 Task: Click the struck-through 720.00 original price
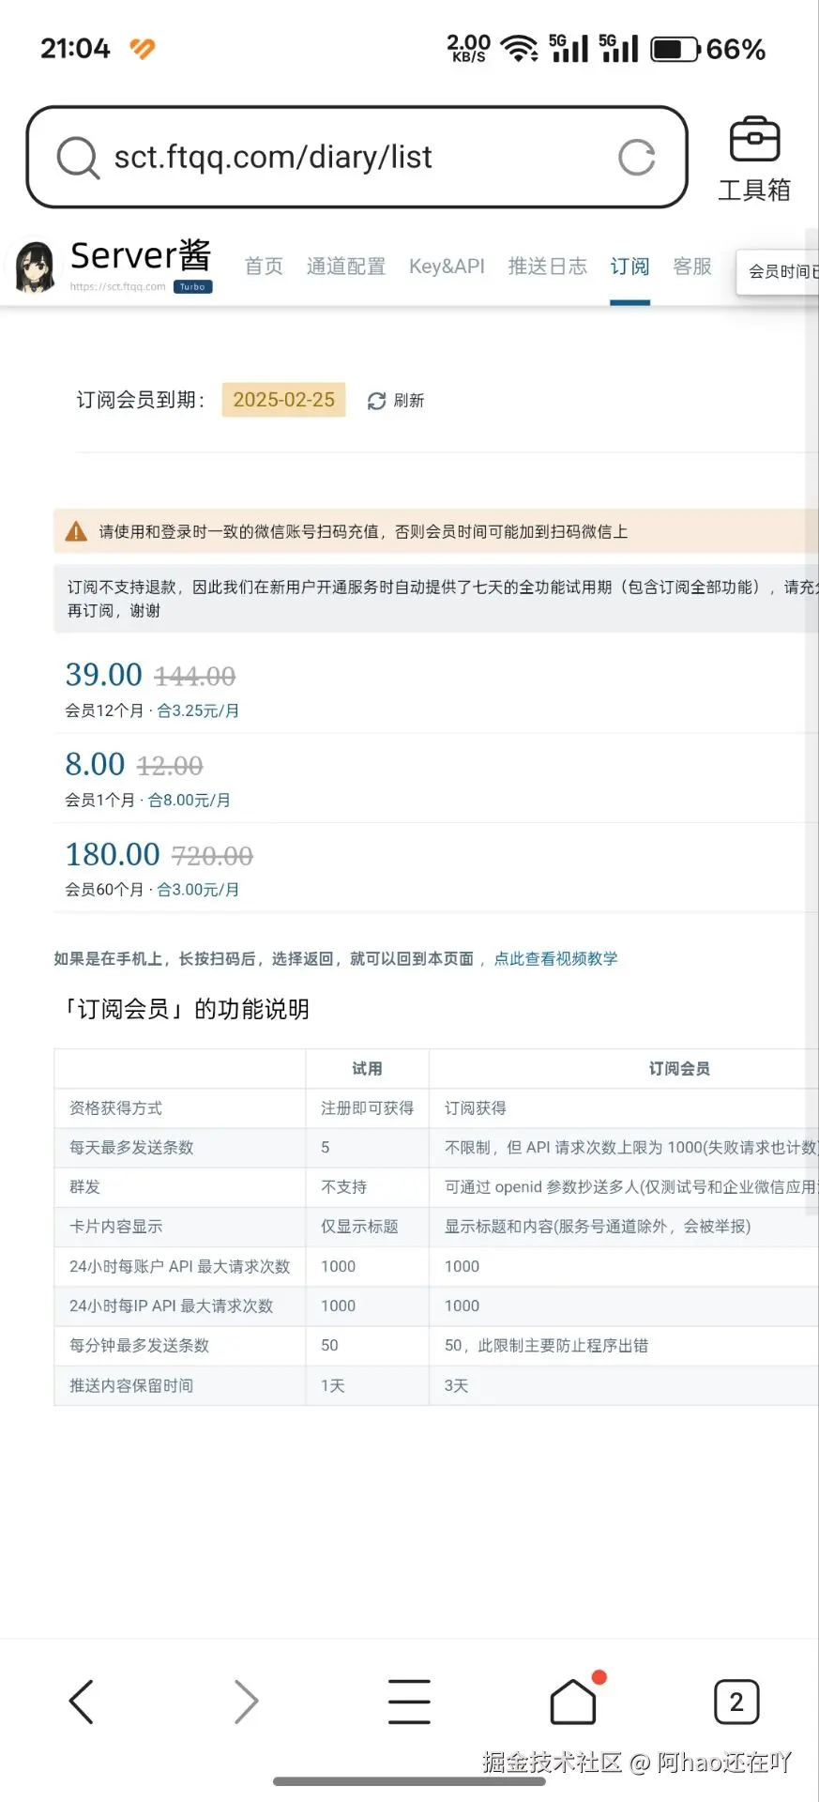point(212,856)
